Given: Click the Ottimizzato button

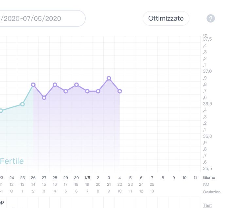Looking at the screenshot, I should pos(166,18).
